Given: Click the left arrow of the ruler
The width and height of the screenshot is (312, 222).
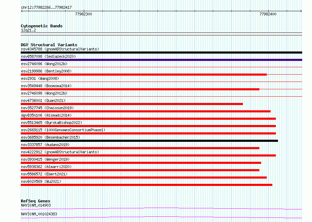Looking at the screenshot, I should [22, 11].
